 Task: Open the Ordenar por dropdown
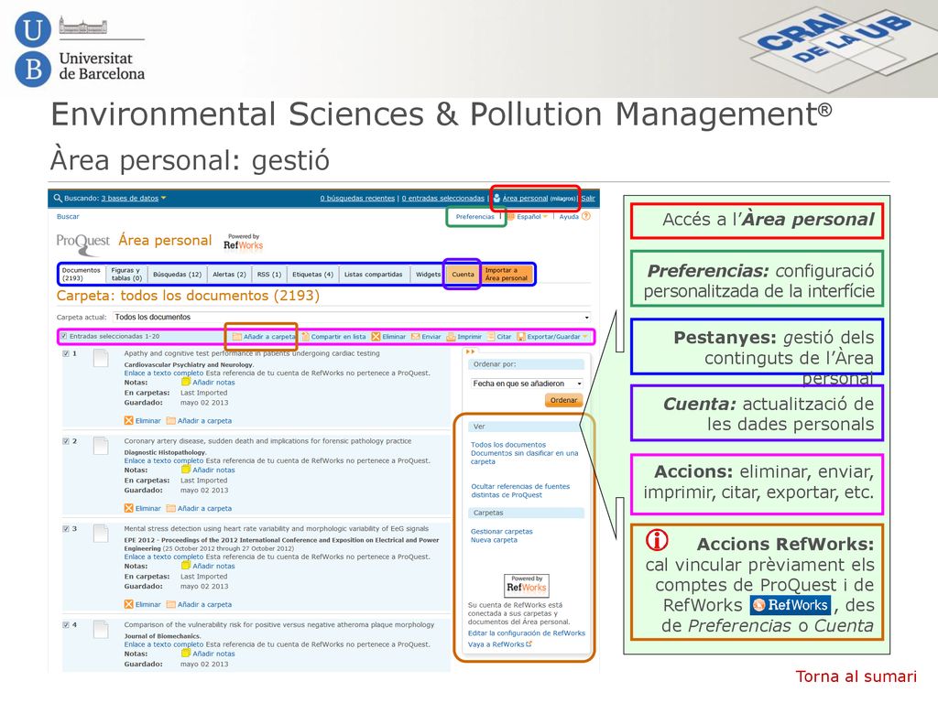coord(527,384)
